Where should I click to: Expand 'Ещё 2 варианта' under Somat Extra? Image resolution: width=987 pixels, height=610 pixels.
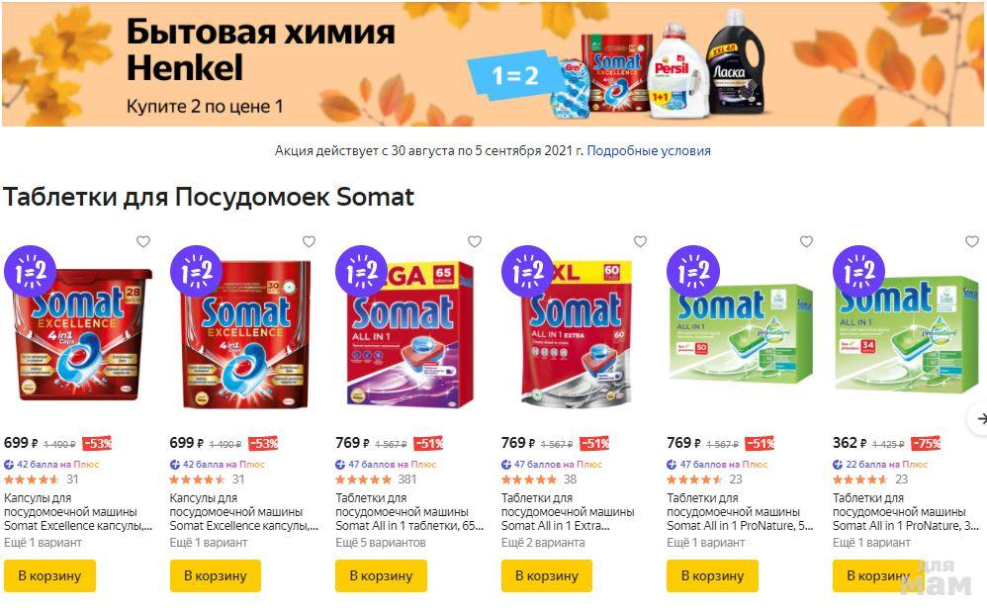[543, 542]
